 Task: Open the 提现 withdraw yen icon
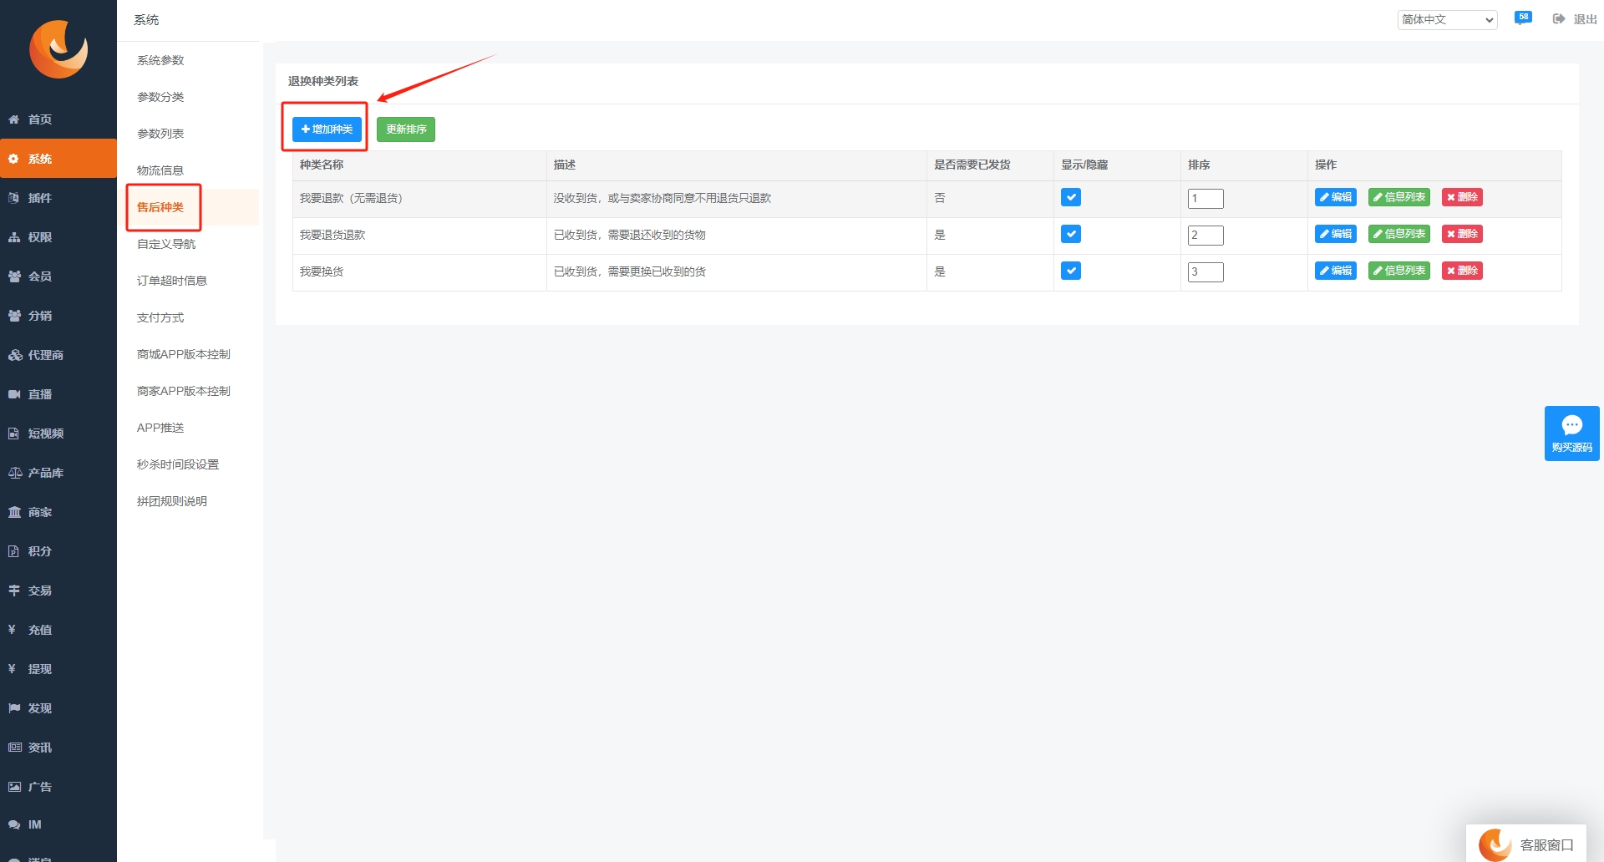(x=13, y=669)
